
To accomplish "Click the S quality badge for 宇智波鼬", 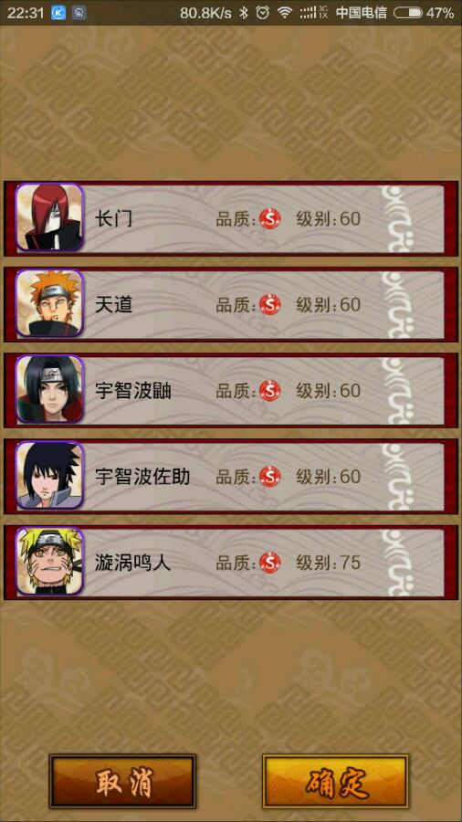I will [270, 391].
